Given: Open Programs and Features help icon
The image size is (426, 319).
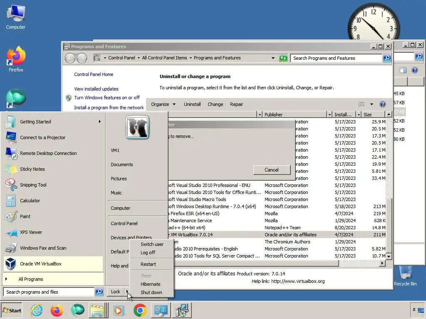Looking at the screenshot, I should (383, 104).
